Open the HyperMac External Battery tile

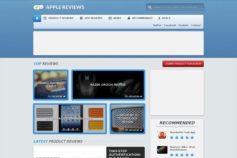[70, 118]
